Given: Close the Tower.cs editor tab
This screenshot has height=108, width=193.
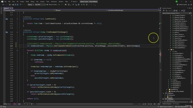Looking at the screenshot, I should (12, 8).
